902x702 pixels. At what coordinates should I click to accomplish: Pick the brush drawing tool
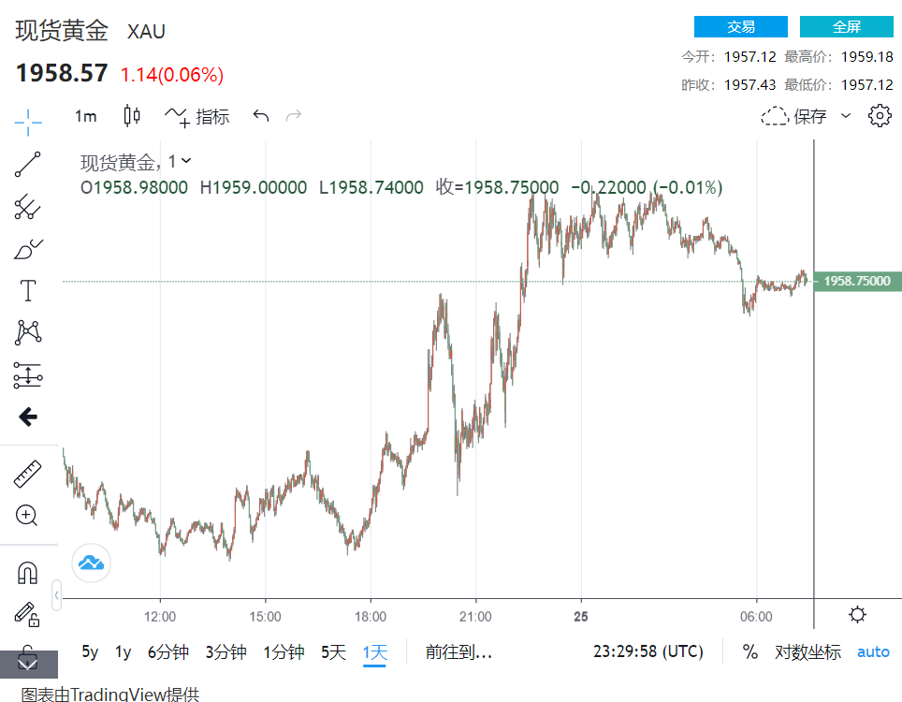click(28, 250)
